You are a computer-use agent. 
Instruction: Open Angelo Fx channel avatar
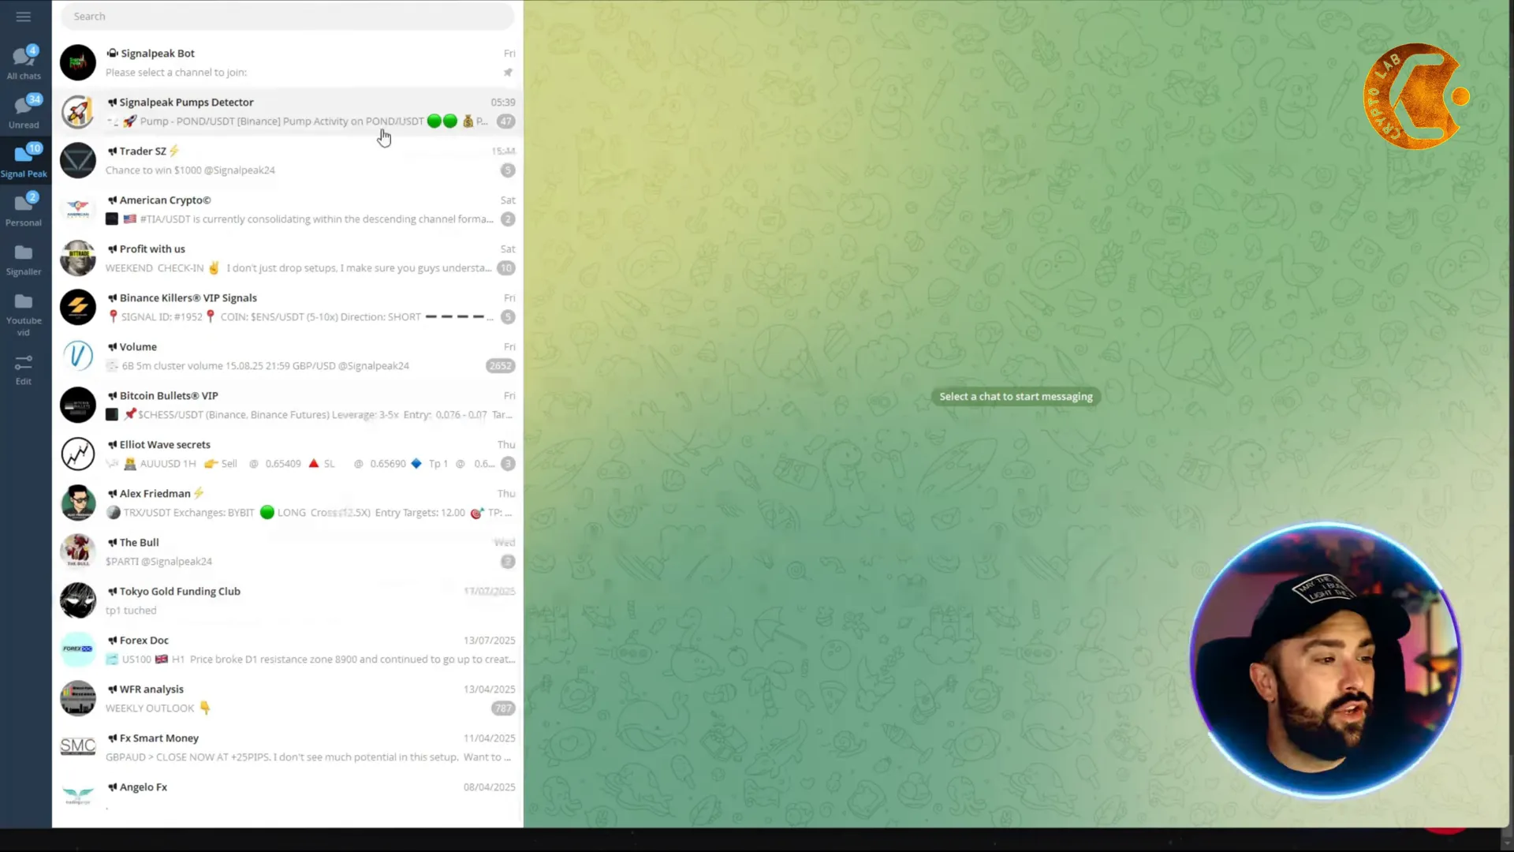tap(78, 796)
